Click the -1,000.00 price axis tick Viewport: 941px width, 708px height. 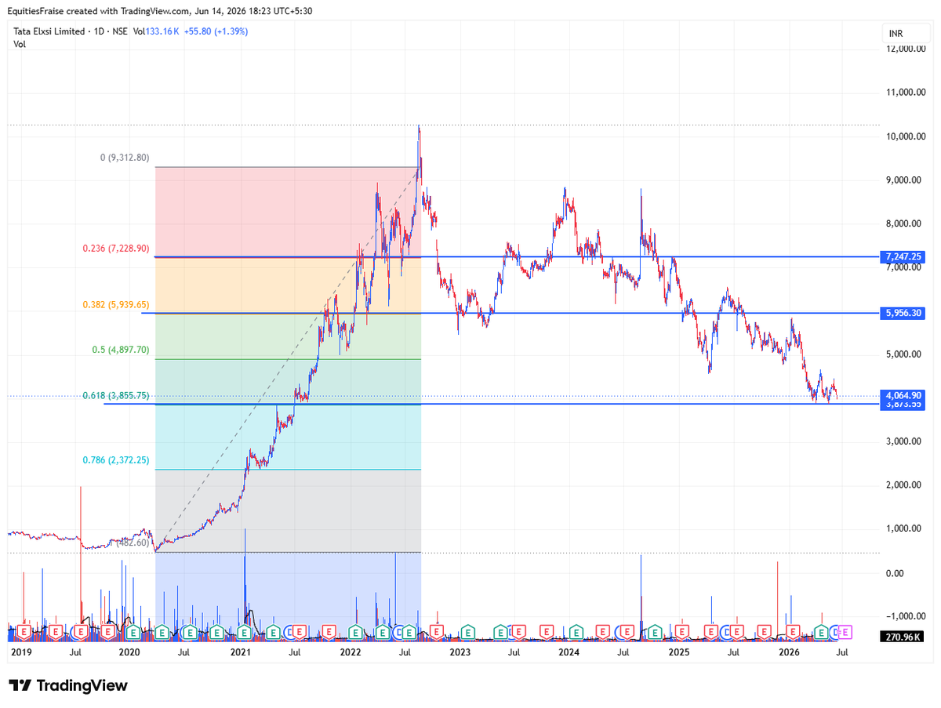(x=906, y=616)
